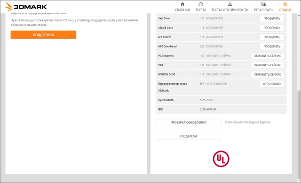The height and width of the screenshot is (183, 301).
Task: Verify Cloud Gate with Проверить
Action: pos(272,28)
